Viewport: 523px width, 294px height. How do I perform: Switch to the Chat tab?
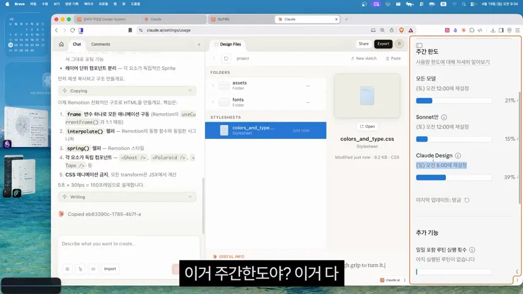[x=77, y=44]
